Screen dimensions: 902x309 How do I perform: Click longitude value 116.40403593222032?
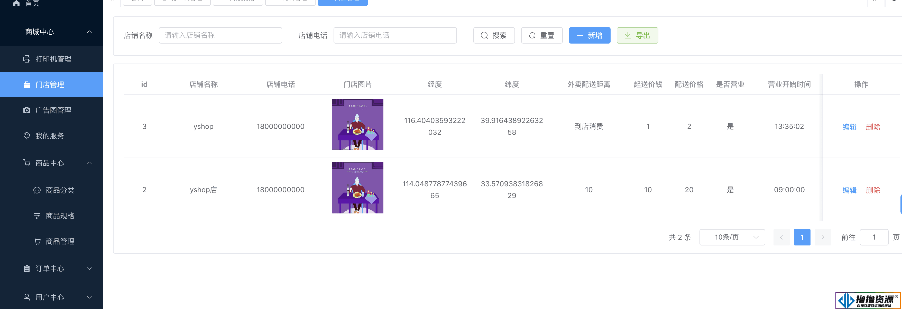[x=435, y=126]
